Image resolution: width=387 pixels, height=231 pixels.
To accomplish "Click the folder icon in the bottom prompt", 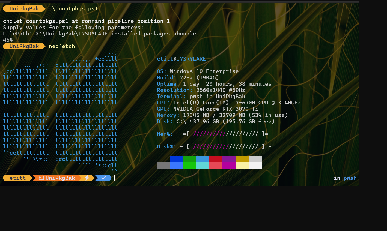I will click(x=41, y=178).
